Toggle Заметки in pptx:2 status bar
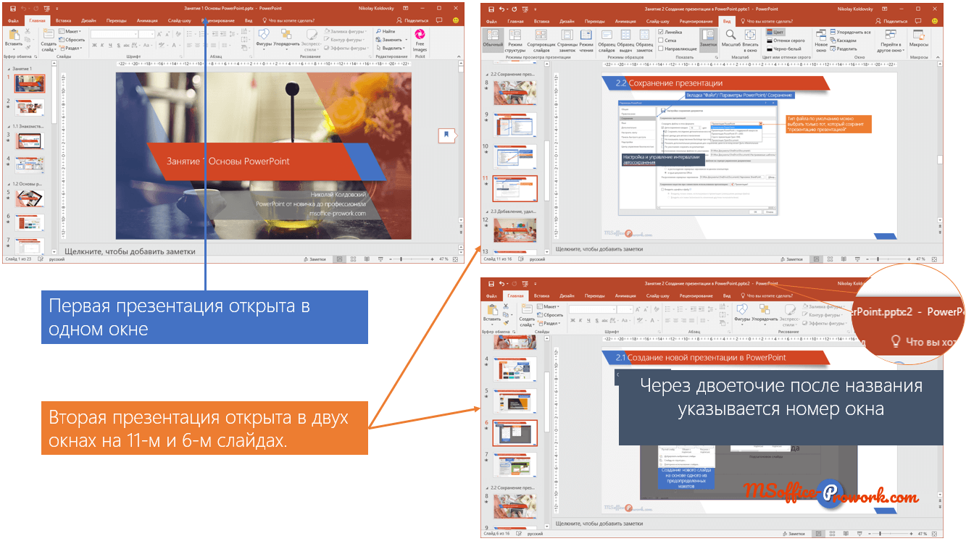 (794, 534)
